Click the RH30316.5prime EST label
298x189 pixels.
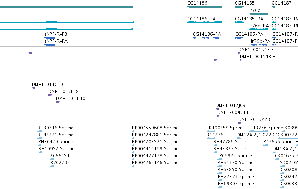pos(55,128)
